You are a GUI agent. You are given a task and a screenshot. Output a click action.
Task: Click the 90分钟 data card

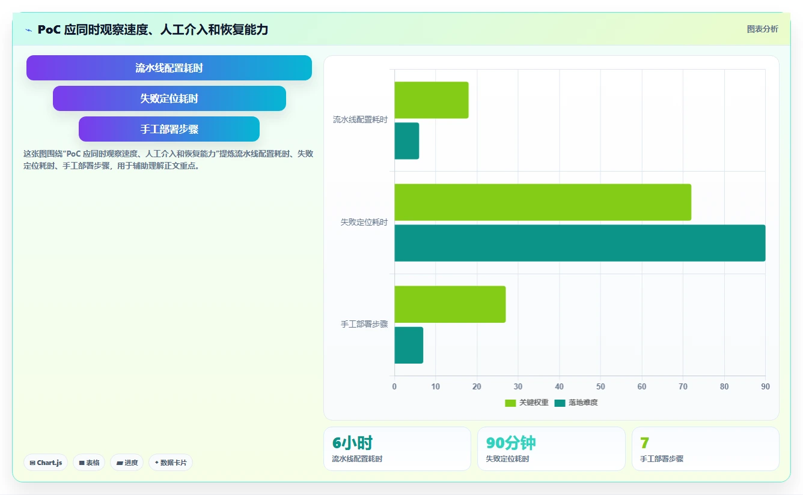coord(551,449)
